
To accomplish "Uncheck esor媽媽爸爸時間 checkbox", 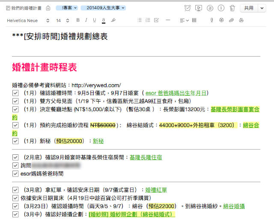I will point(15,174).
